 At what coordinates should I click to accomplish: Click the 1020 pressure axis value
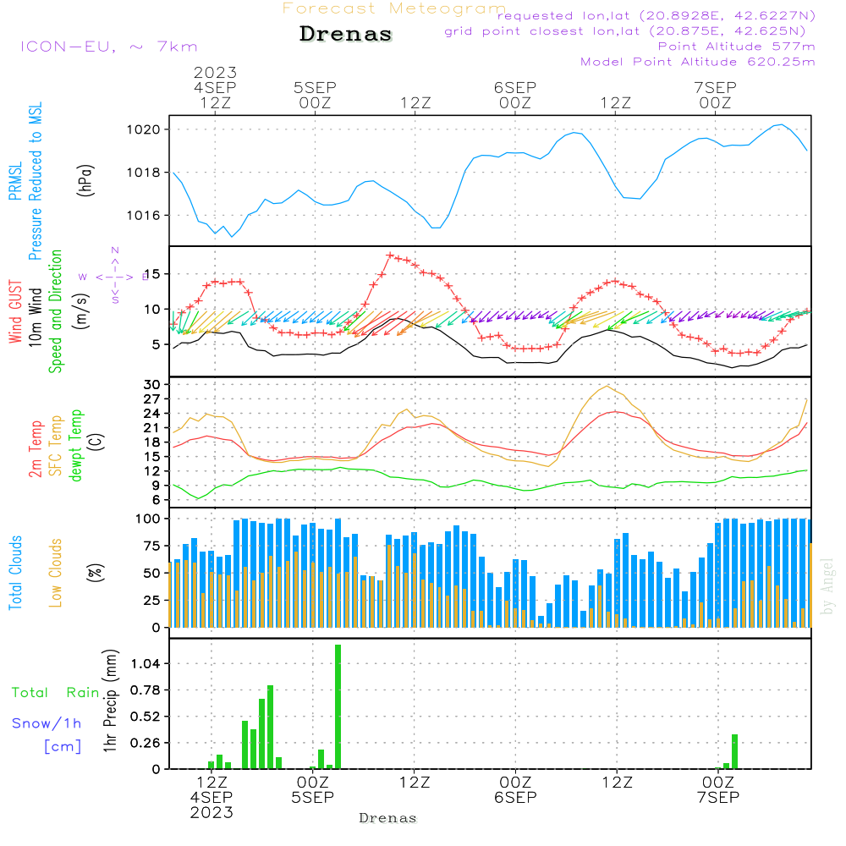tap(144, 129)
